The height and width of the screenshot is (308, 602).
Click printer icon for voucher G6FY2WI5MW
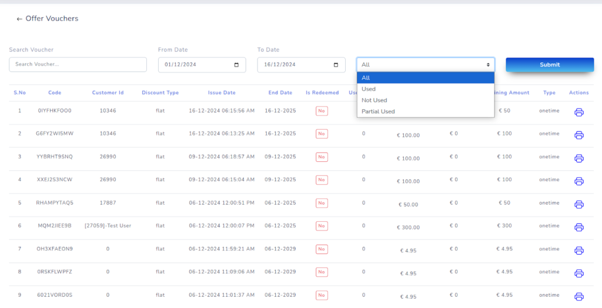point(578,135)
